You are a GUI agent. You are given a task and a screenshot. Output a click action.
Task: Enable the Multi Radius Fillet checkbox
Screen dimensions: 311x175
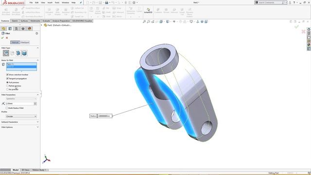7,108
